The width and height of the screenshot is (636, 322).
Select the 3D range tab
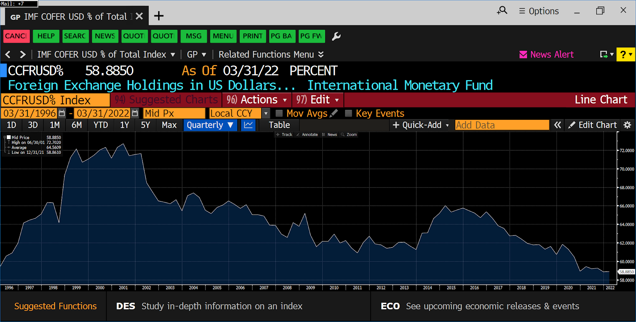point(33,125)
